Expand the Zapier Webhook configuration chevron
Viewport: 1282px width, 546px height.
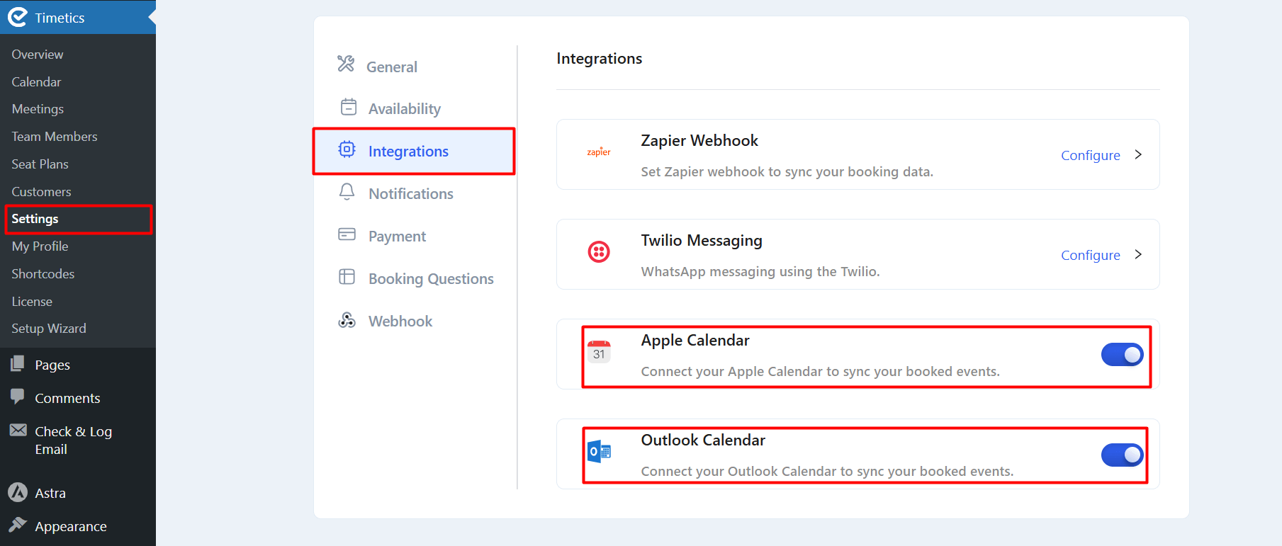(1138, 154)
